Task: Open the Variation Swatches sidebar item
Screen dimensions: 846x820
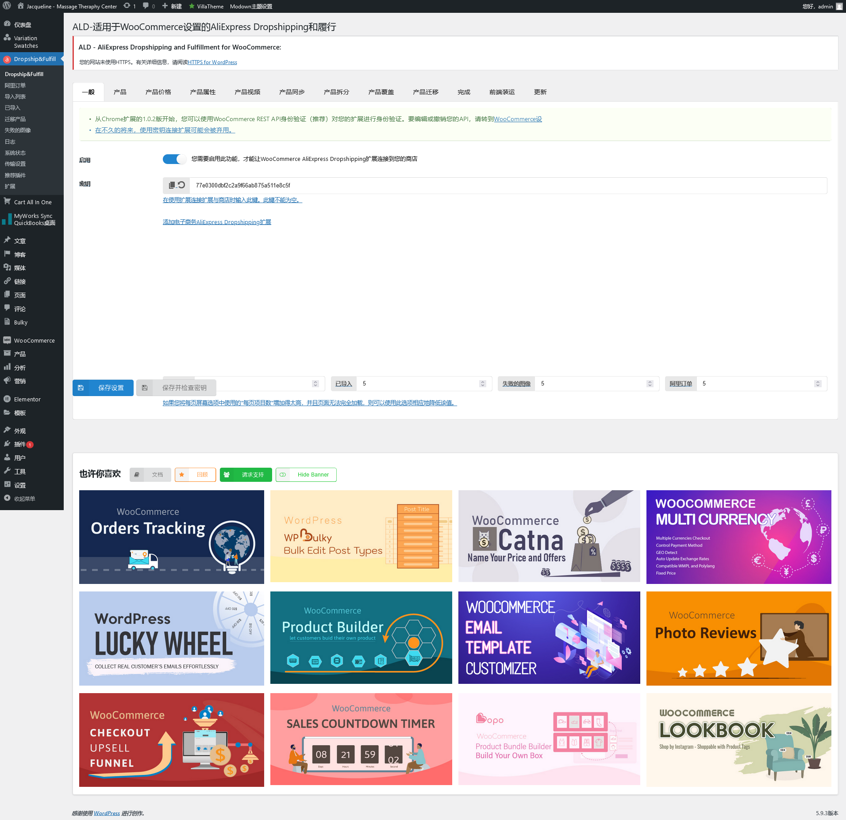Action: pos(32,42)
